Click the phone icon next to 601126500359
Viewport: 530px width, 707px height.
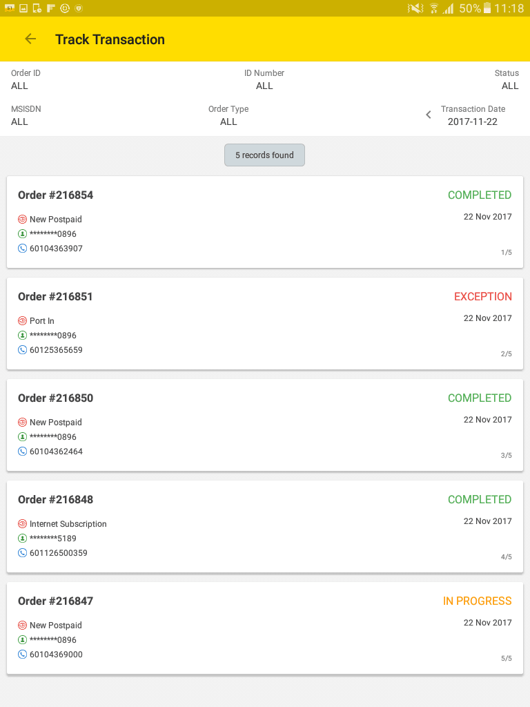22,553
